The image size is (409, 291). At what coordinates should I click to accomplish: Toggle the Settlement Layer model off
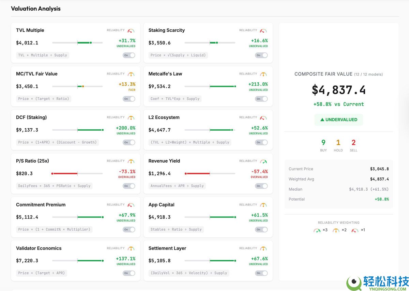coord(261,273)
